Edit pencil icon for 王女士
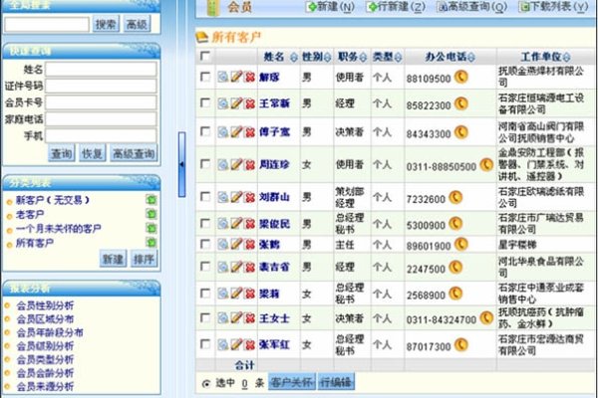This screenshot has width=598, height=398. click(x=236, y=318)
